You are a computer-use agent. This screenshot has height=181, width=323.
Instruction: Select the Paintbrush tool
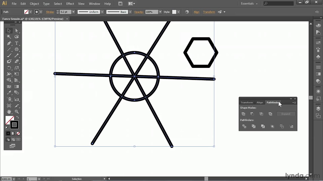click(x=9, y=56)
